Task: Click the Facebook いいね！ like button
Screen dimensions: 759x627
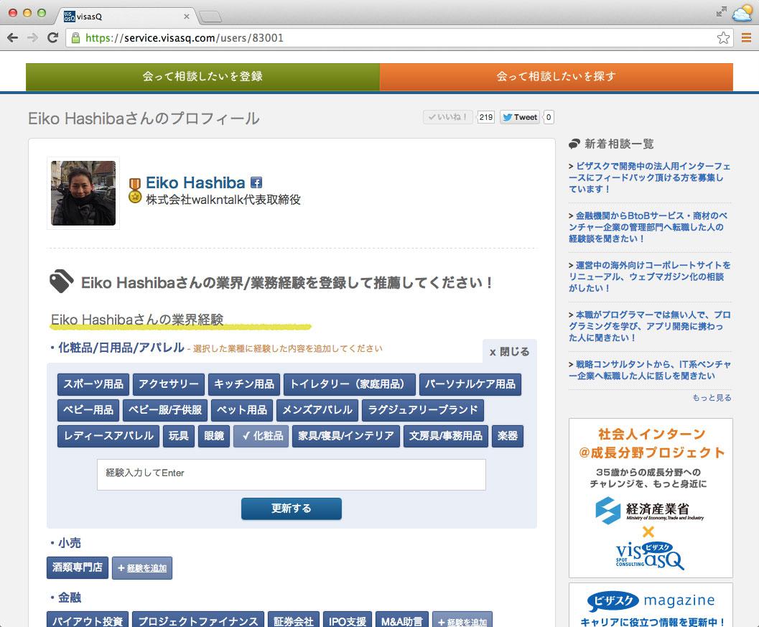Action: [448, 117]
